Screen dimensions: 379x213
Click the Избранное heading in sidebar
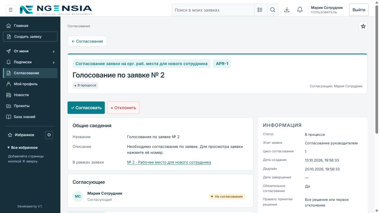[24, 135]
